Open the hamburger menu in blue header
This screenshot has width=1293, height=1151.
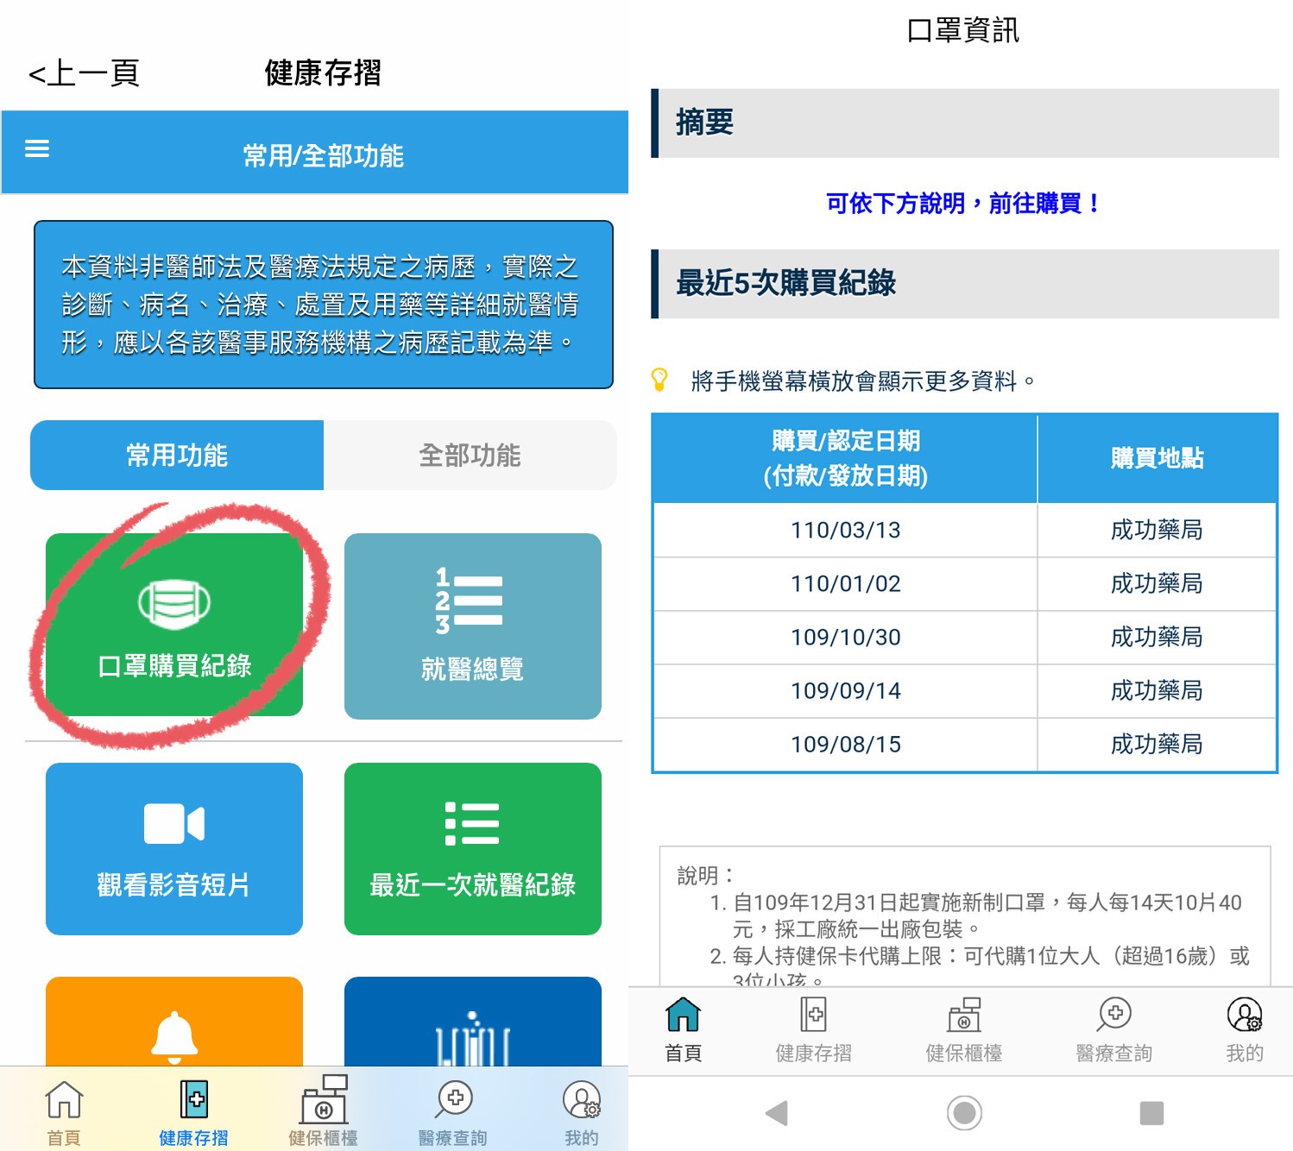[x=37, y=148]
